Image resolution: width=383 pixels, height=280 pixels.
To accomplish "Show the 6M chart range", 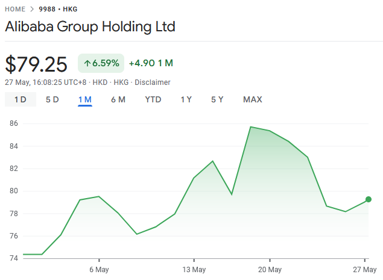I will tap(118, 99).
